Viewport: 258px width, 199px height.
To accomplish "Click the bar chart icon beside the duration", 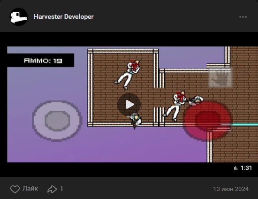I will click(235, 168).
